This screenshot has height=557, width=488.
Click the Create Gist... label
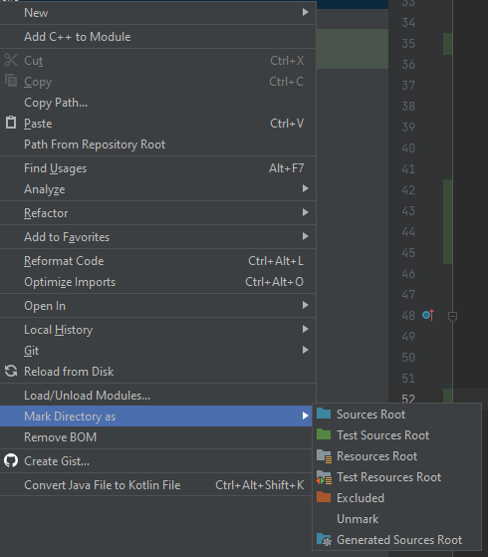pyautogui.click(x=57, y=461)
